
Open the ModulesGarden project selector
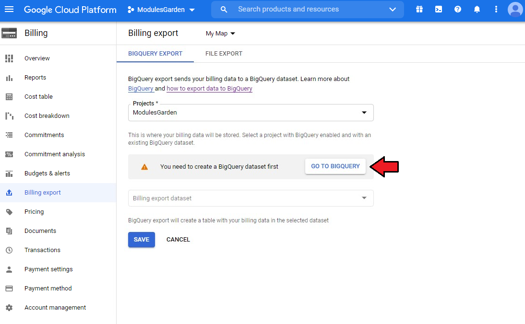tap(161, 10)
